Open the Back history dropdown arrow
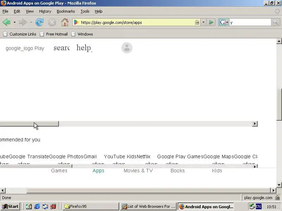The height and width of the screenshot is (211, 282). tap(14, 23)
